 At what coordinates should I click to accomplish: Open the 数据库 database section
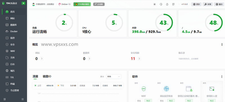pyautogui.click(x=13, y=25)
